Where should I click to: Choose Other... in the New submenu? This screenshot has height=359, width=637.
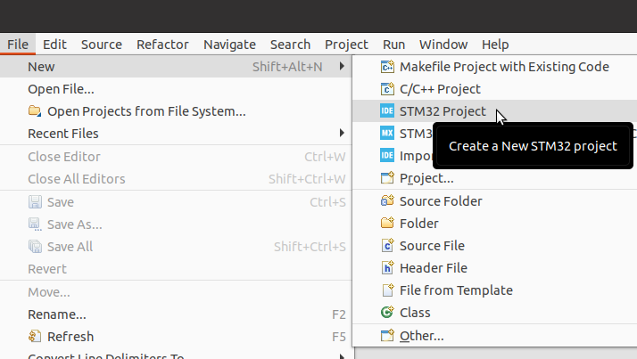495,336
